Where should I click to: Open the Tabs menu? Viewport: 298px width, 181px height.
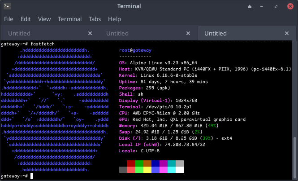(95, 19)
